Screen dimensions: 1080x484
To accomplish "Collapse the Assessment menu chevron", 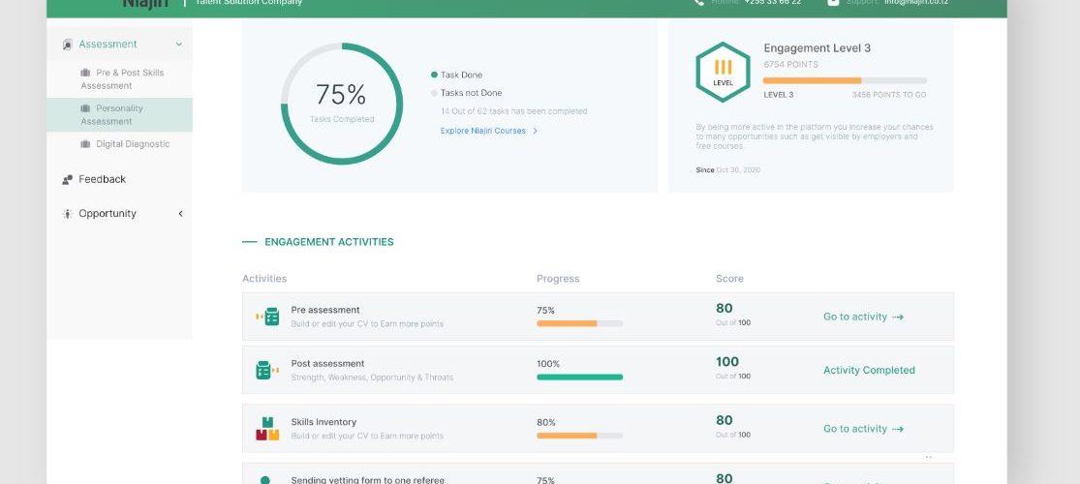I will click(x=179, y=45).
